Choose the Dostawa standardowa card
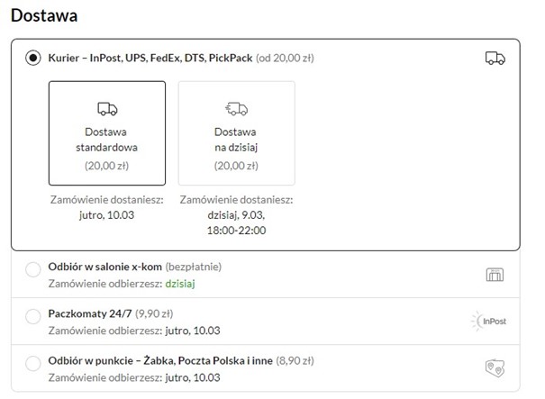The width and height of the screenshot is (545, 399). click(x=106, y=132)
